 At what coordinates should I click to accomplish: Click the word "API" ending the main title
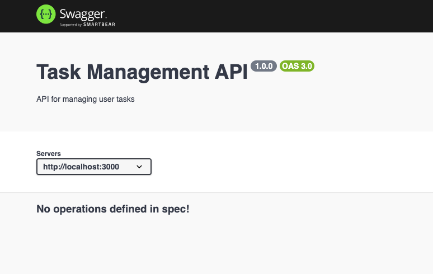click(x=231, y=72)
